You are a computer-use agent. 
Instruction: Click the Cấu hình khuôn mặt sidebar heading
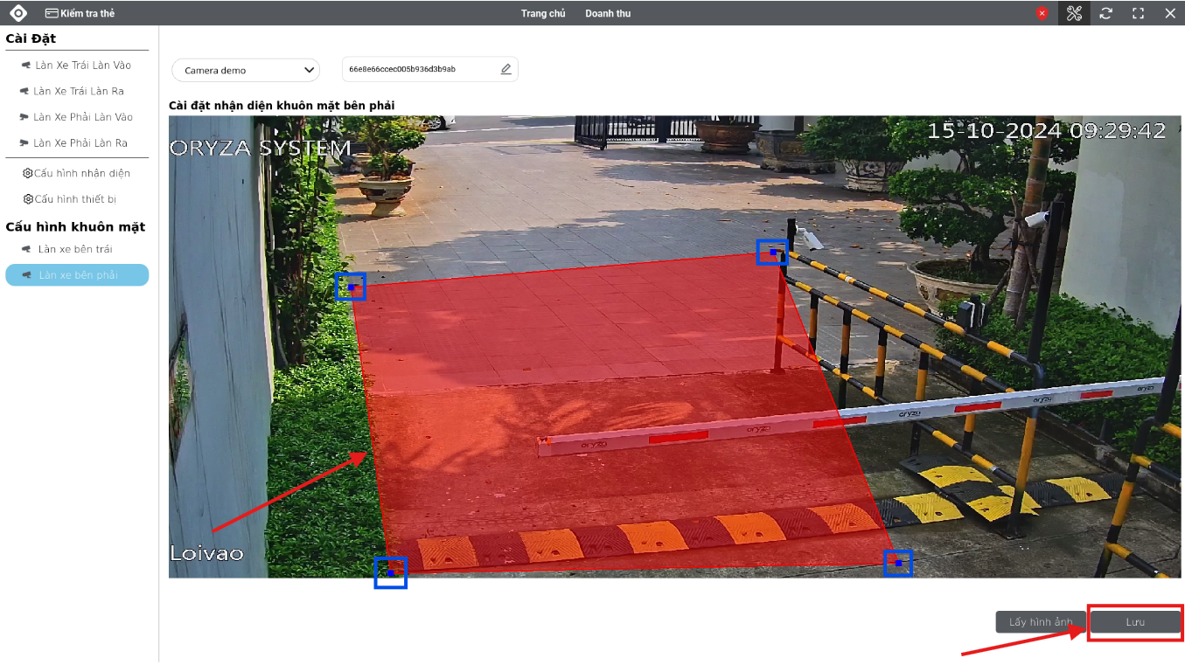75,227
